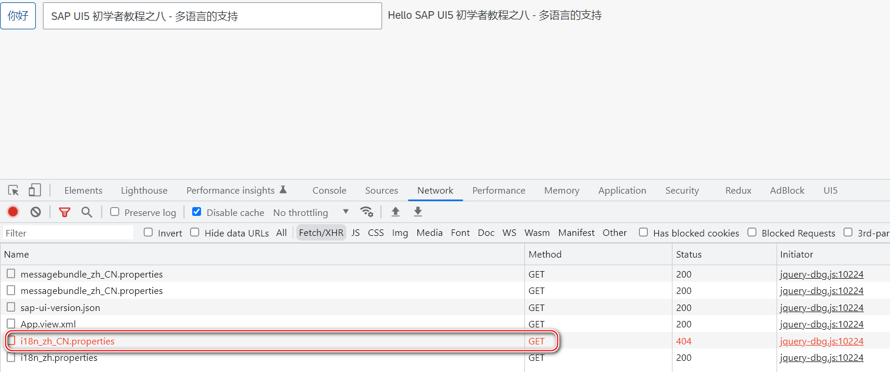Switch to the Console tab
Image resolution: width=890 pixels, height=372 pixels.
329,190
